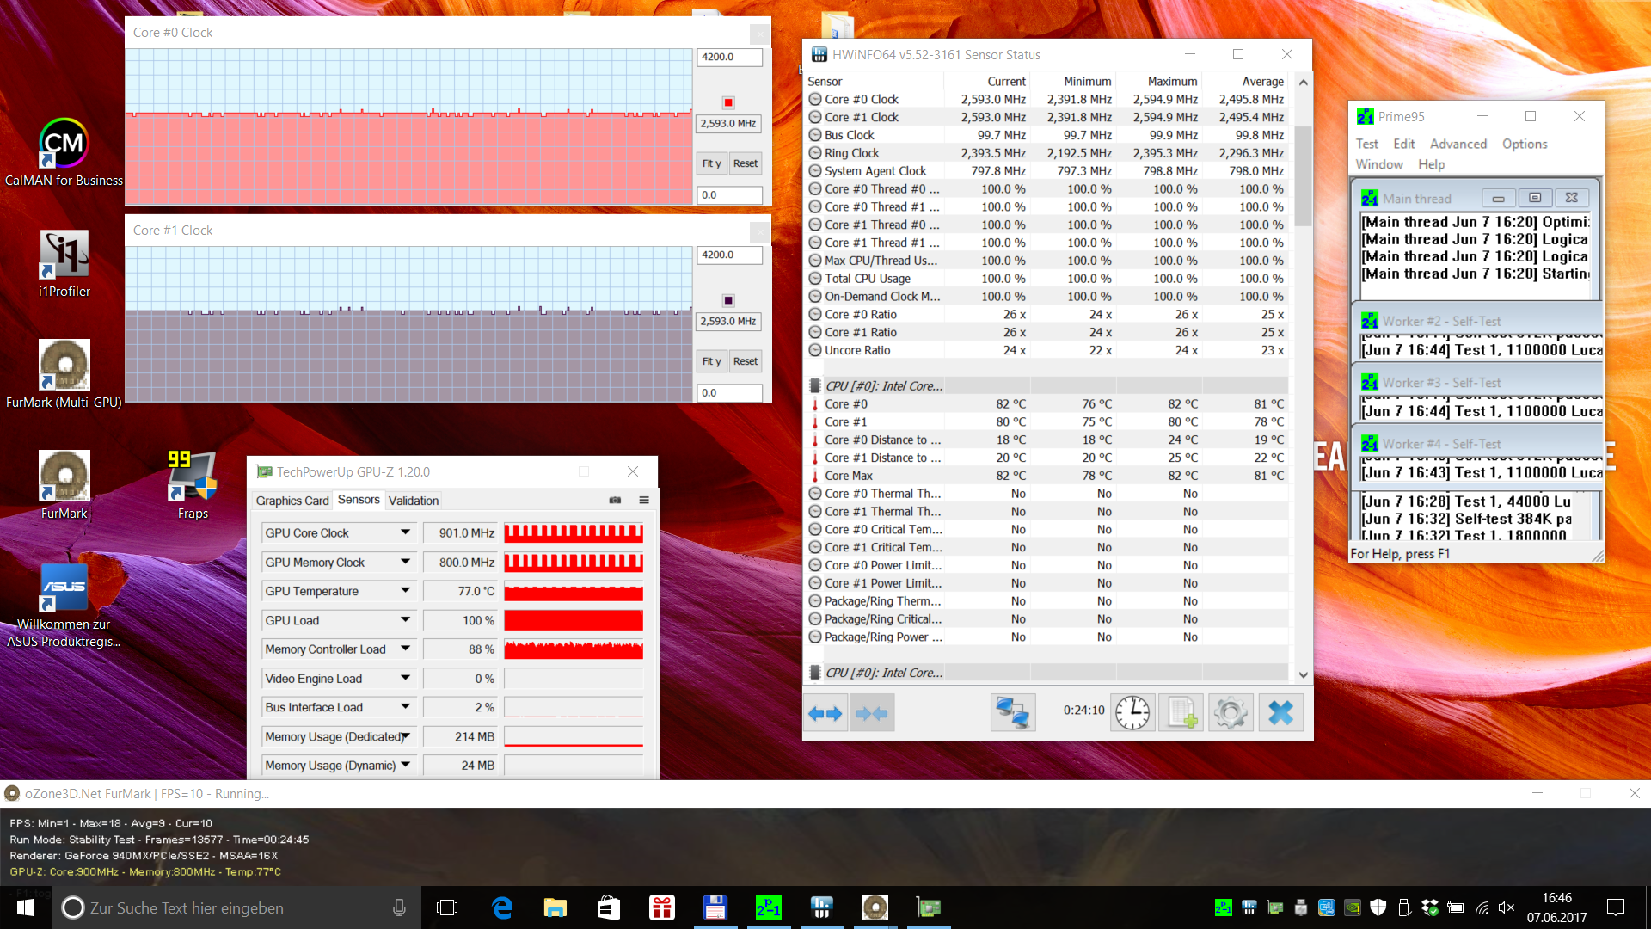Click the 4200.0 max field of Core #0 graph

[728, 57]
